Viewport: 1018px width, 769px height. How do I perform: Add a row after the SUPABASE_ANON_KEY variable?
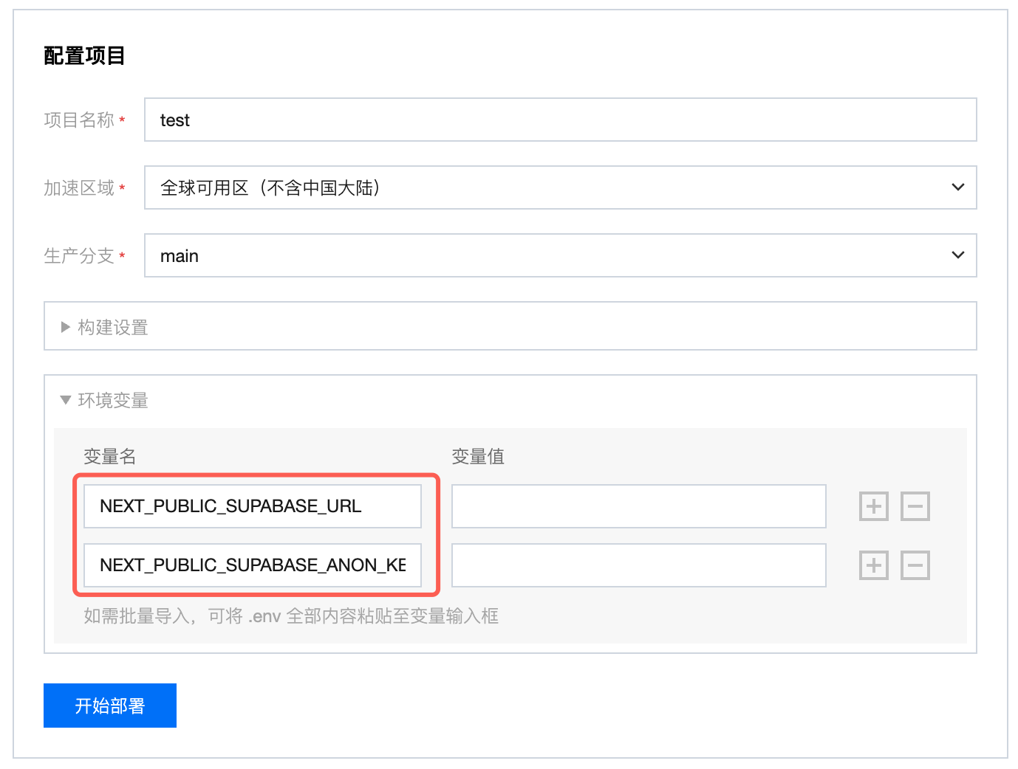[x=873, y=565]
